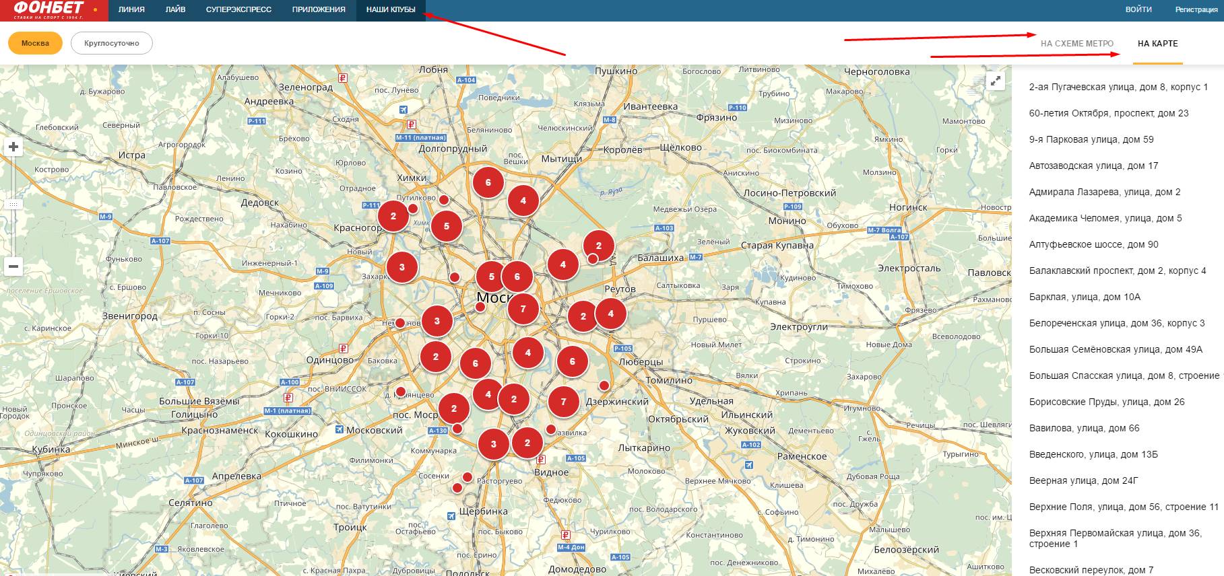Image resolution: width=1224 pixels, height=576 pixels.
Task: Expand the map to fullscreen
Action: click(995, 81)
